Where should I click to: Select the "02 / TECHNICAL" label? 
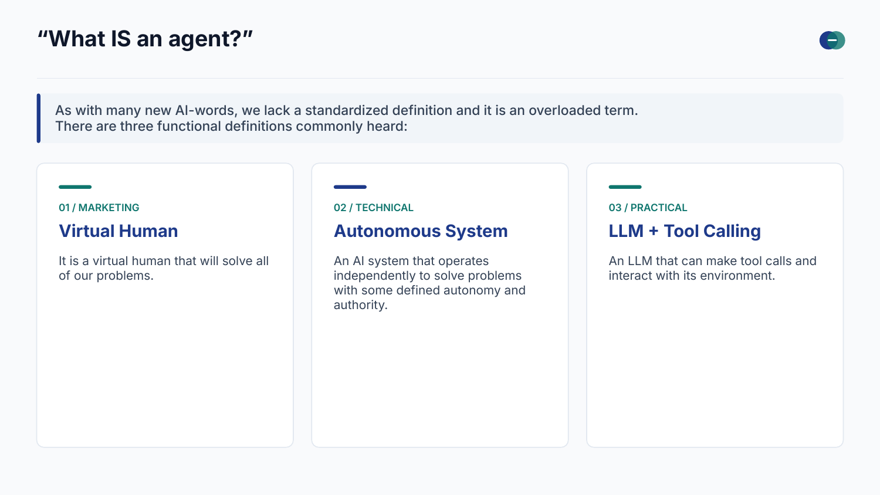tap(374, 208)
